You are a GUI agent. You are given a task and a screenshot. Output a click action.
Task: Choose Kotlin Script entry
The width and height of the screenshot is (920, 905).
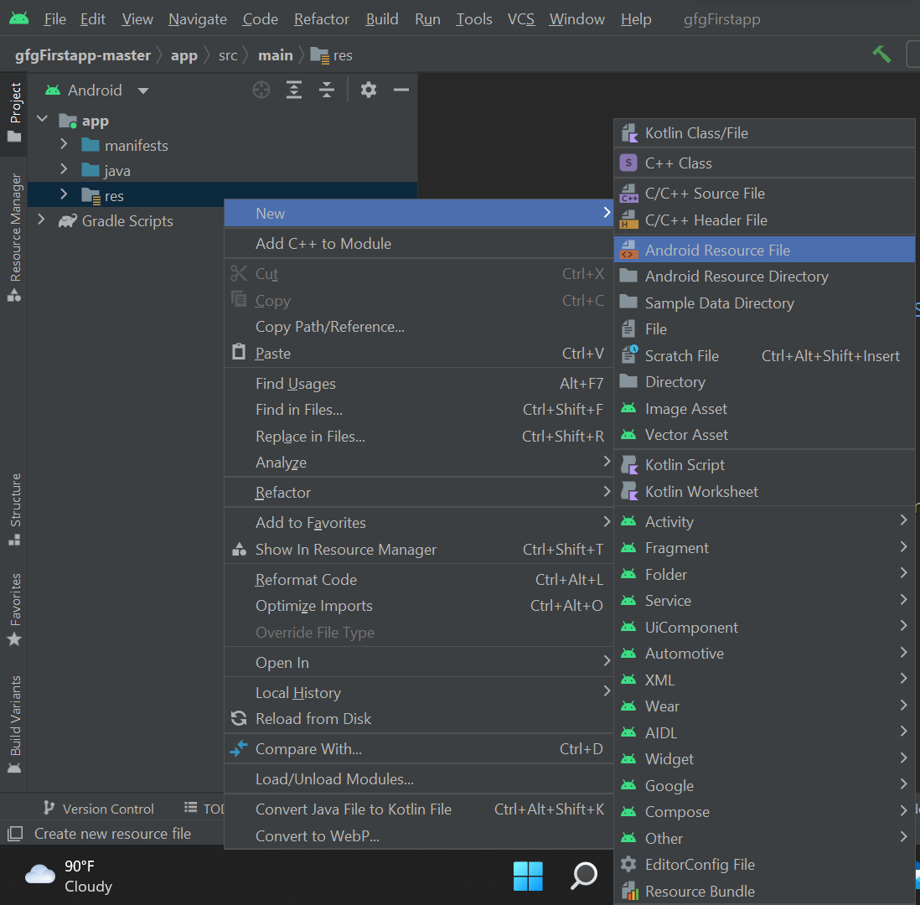[x=764, y=465]
